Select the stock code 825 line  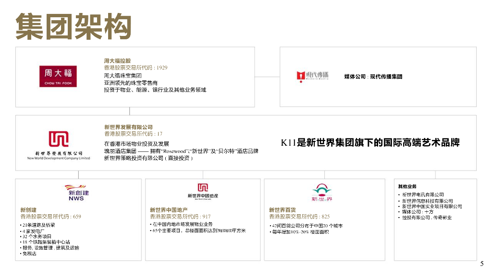click(x=300, y=217)
